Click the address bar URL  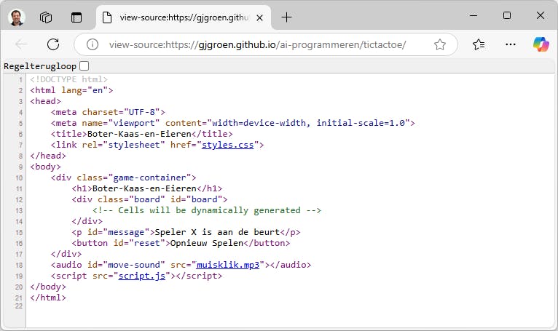[257, 44]
